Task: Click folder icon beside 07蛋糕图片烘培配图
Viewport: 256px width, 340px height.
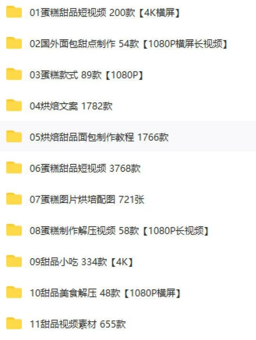Action: point(14,199)
